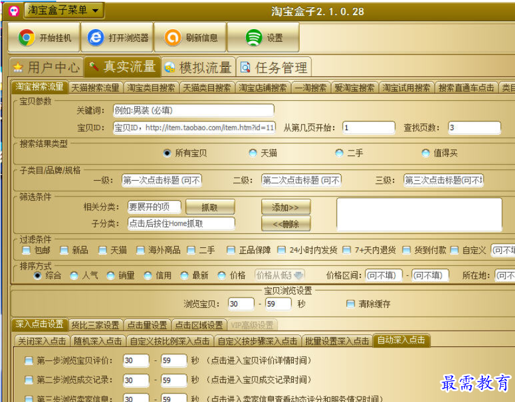This screenshot has height=402, width=515.
Task: Click the orange 刷新信息 icon
Action: [173, 37]
